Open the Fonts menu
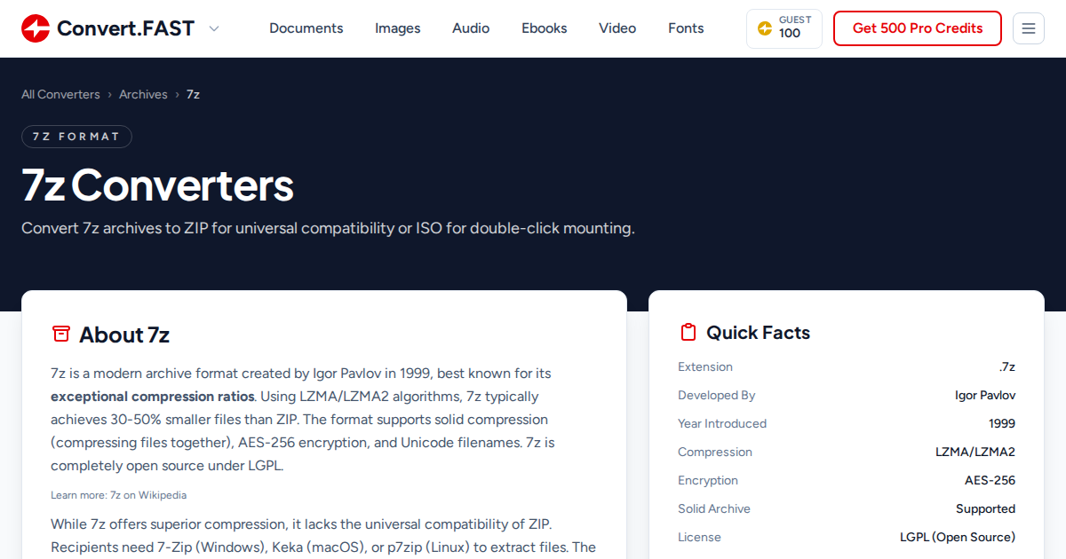This screenshot has width=1066, height=559. tap(686, 28)
